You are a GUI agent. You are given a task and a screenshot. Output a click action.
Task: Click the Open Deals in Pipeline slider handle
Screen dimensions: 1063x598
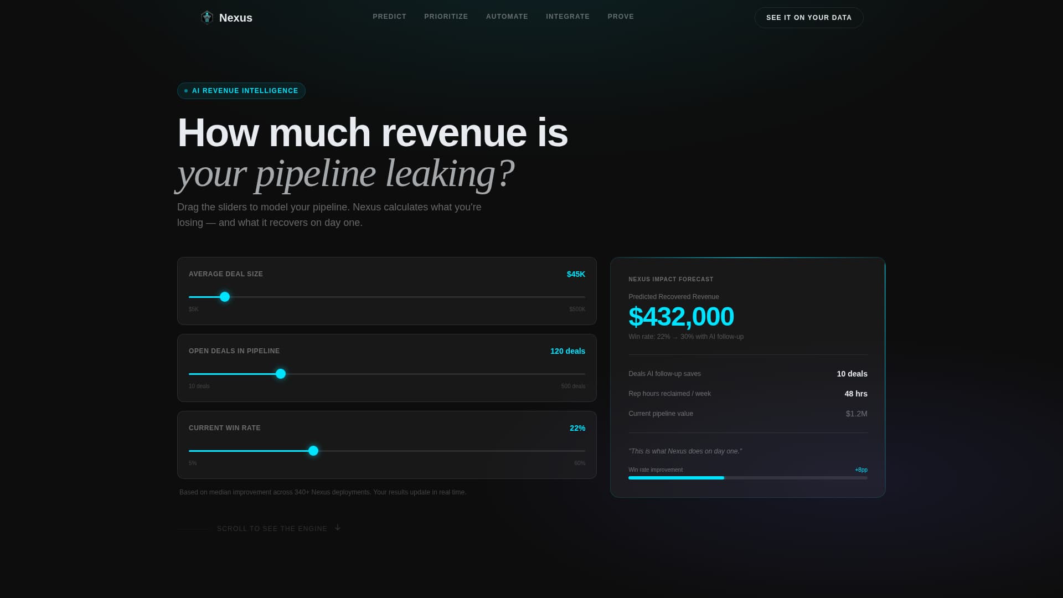point(281,374)
